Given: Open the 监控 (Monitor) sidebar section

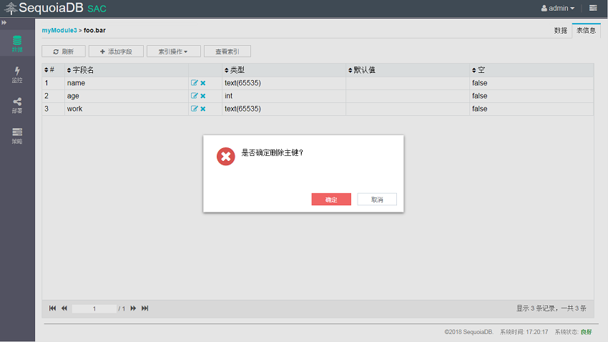Looking at the screenshot, I should tap(16, 74).
